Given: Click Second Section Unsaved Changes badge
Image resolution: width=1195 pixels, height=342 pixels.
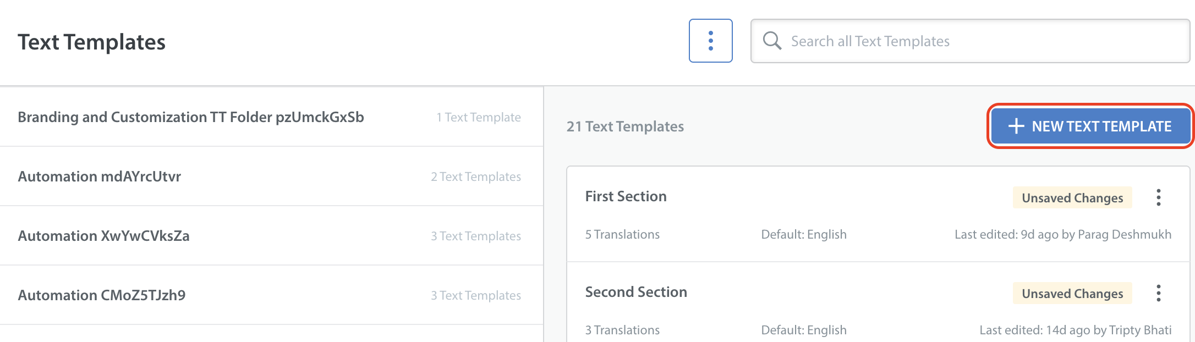Looking at the screenshot, I should pos(1072,294).
